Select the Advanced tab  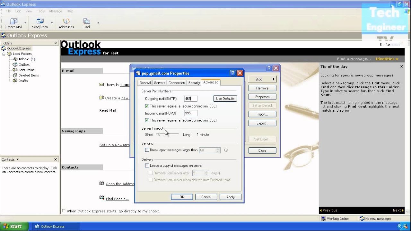(211, 82)
